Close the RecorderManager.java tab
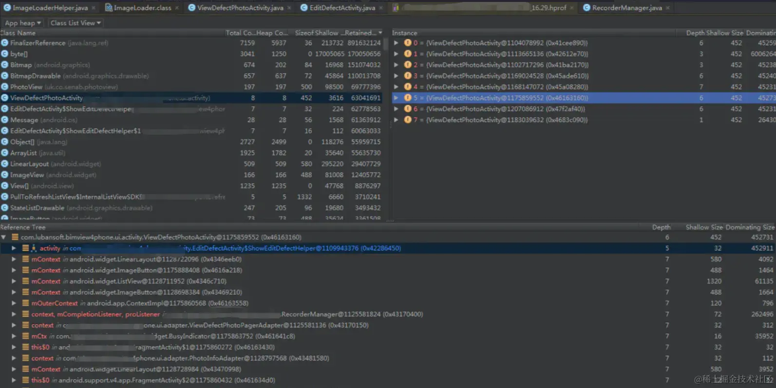776x388 pixels. (x=668, y=8)
